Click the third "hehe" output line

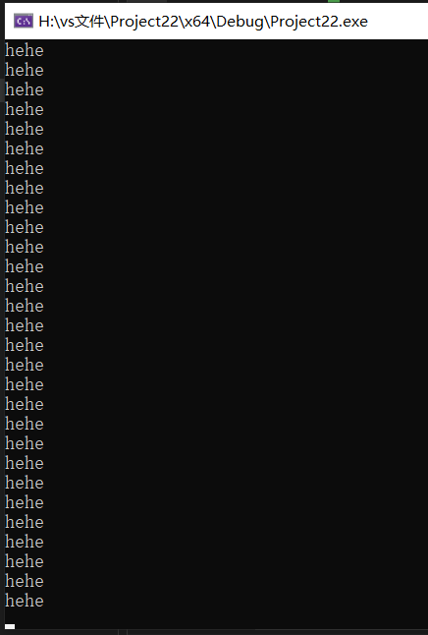coord(25,89)
